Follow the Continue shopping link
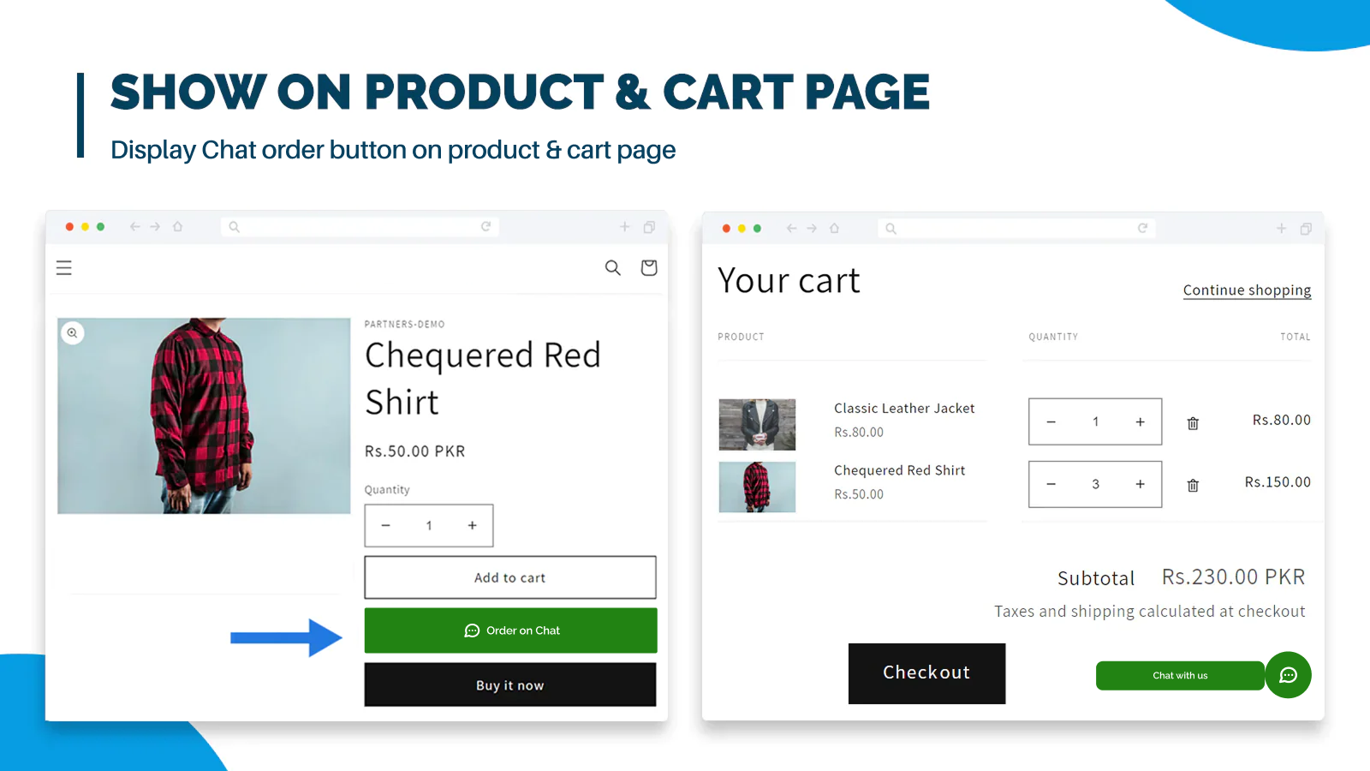Screen dimensions: 1370x771 (1247, 290)
